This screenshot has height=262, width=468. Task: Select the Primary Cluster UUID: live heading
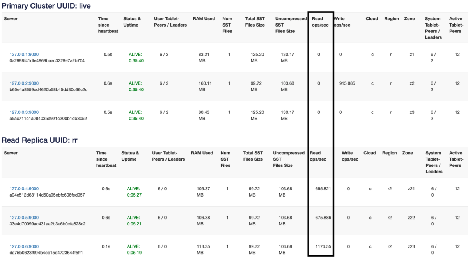(46, 6)
